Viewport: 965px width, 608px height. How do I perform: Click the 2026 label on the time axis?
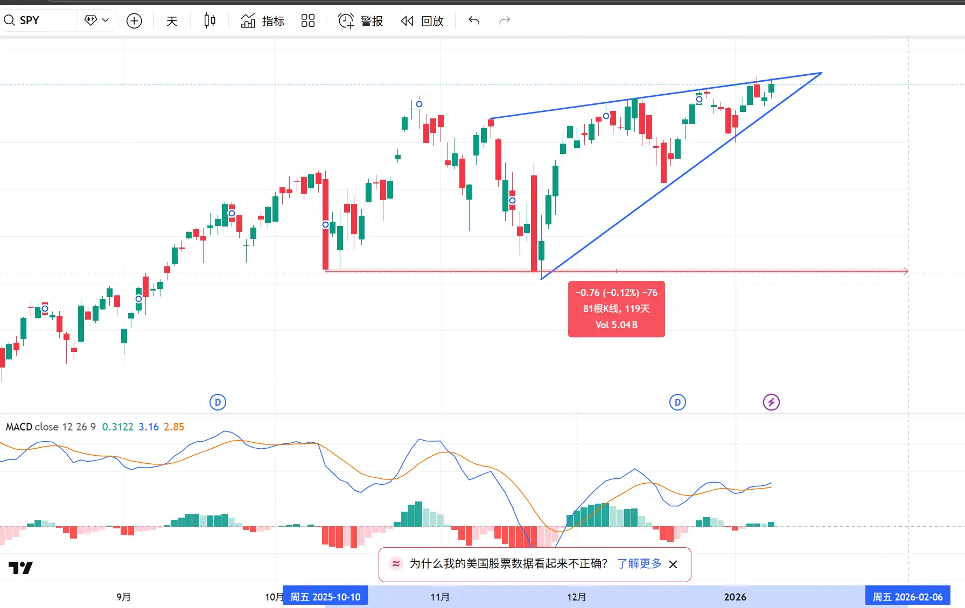(x=735, y=597)
